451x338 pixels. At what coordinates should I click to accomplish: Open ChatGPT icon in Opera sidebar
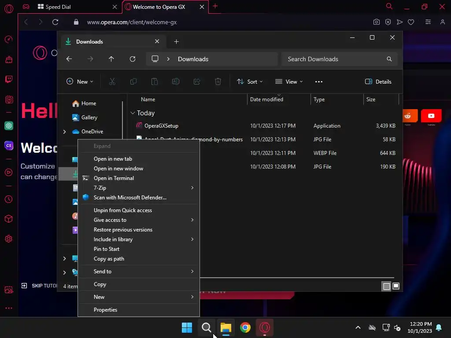click(x=9, y=125)
